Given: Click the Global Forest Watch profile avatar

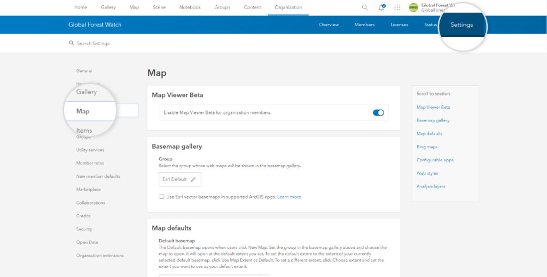Looking at the screenshot, I should pos(413,7).
